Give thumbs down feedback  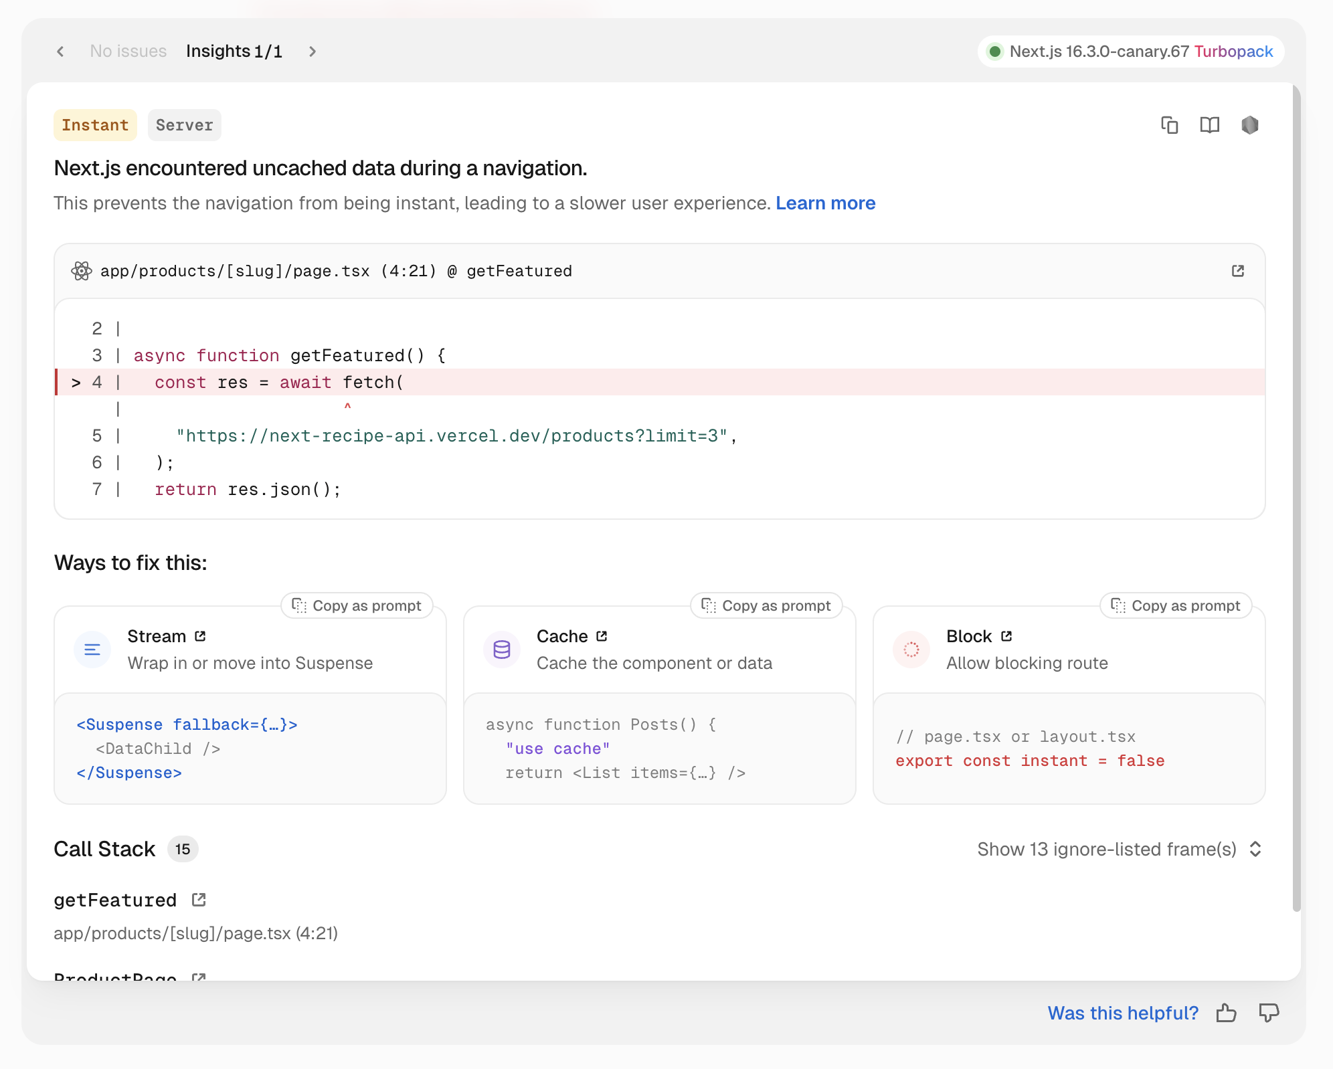click(x=1269, y=1013)
